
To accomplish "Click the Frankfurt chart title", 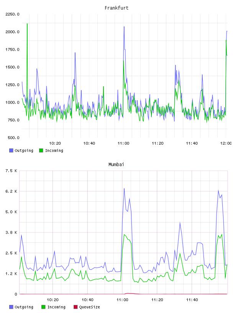I will coord(116,8).
